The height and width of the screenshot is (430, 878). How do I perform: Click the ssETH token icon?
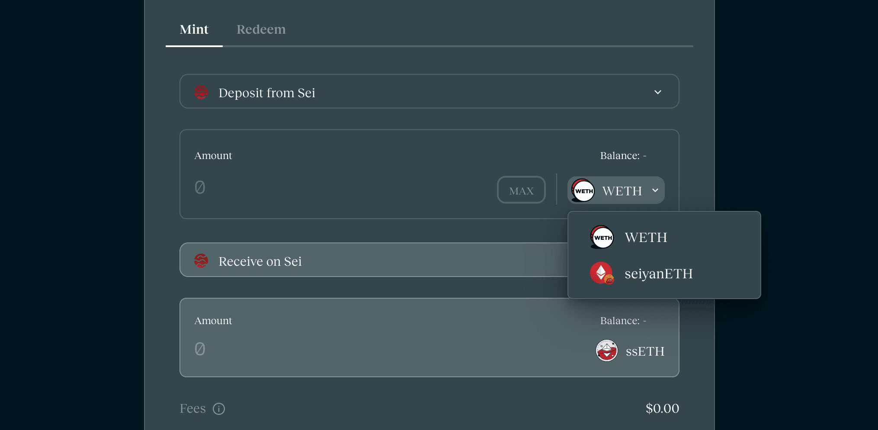click(607, 350)
